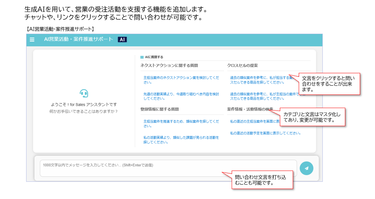This screenshot has width=375, height=199.
Task: Click the クロスセルの提案 category heading
Action: point(243,65)
